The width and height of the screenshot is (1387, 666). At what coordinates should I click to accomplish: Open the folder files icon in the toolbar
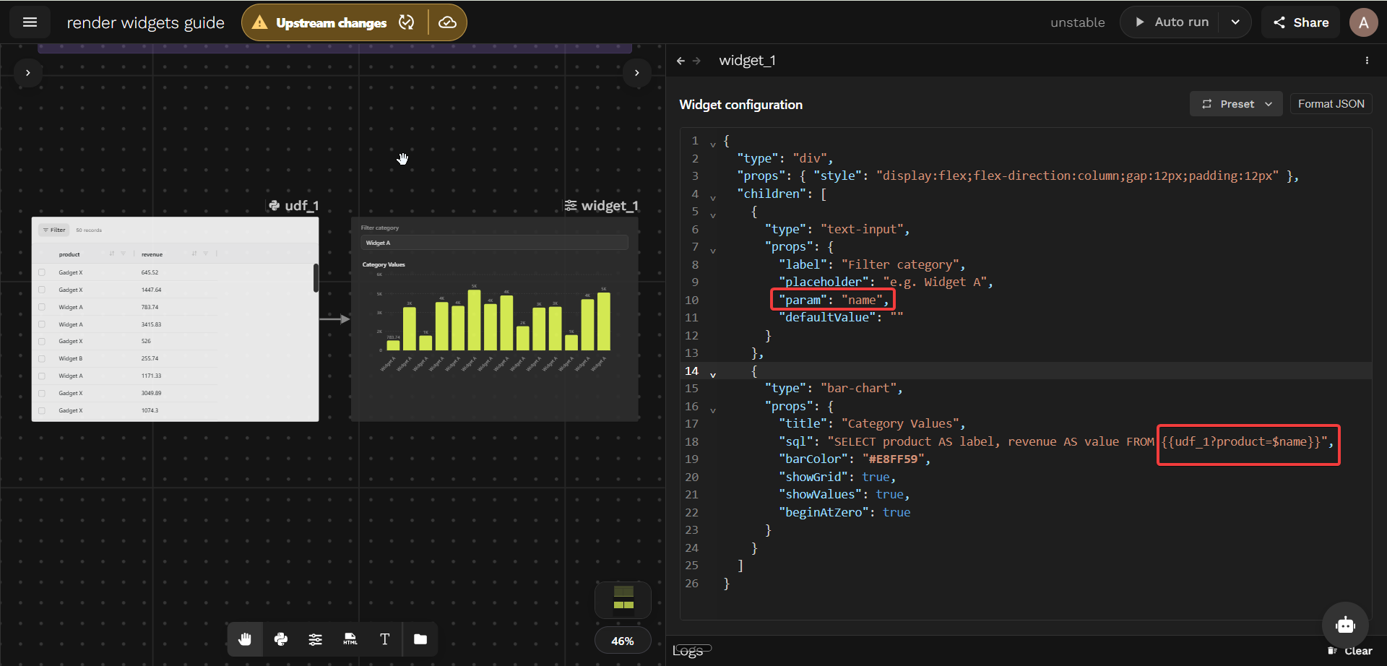click(x=420, y=639)
